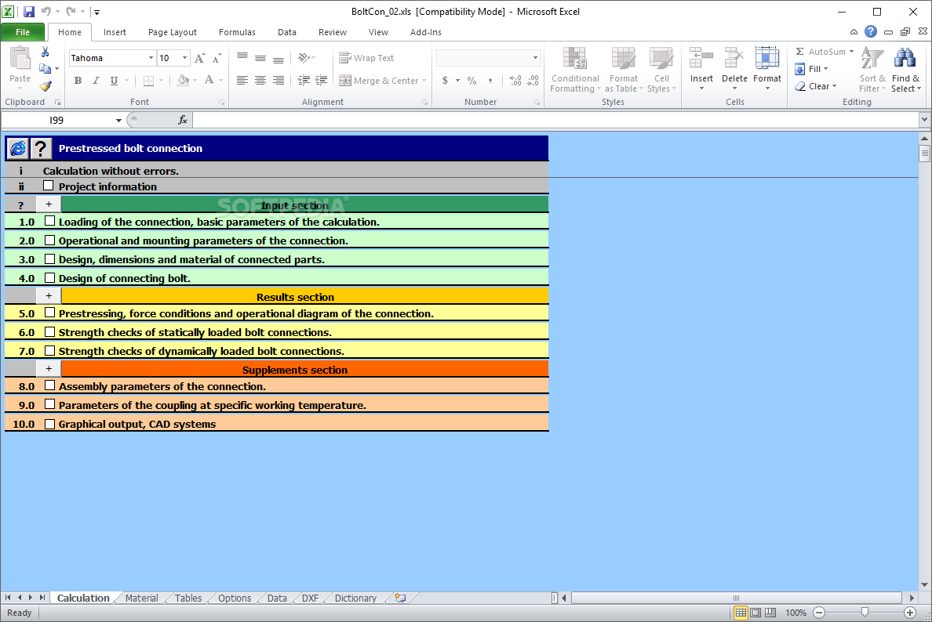This screenshot has height=622, width=932.
Task: Expand the Results section plus button
Action: click(49, 295)
